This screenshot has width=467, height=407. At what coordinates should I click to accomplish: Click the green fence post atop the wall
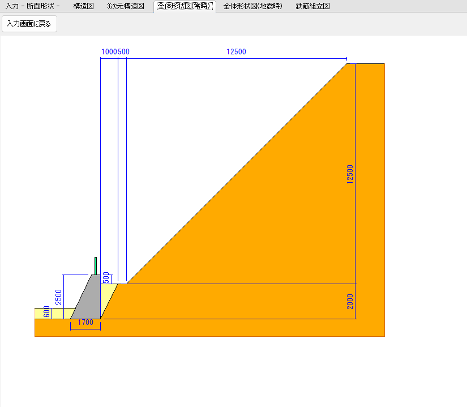(x=96, y=265)
